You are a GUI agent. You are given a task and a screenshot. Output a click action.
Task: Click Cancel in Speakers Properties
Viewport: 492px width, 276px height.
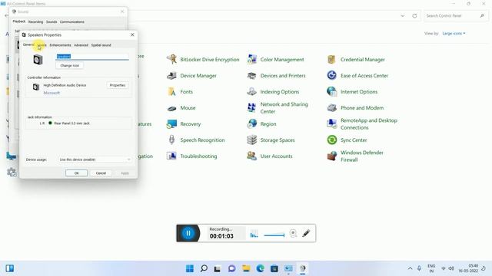pos(101,173)
